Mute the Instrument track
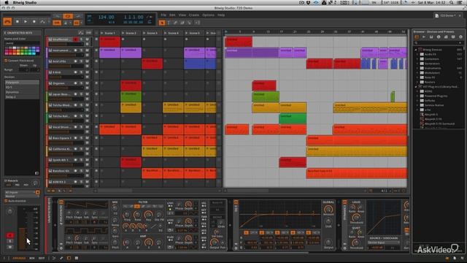The height and width of the screenshot is (263, 467). [87, 50]
